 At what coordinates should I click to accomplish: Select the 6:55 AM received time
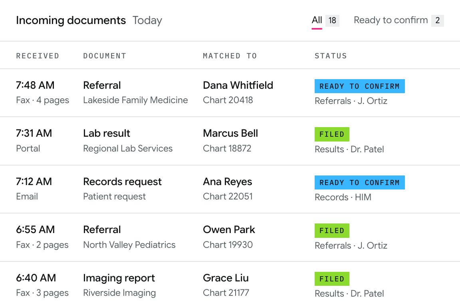(x=36, y=229)
